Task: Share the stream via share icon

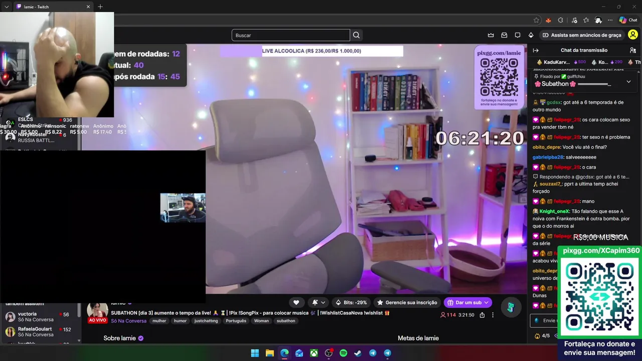Action: (x=482, y=315)
